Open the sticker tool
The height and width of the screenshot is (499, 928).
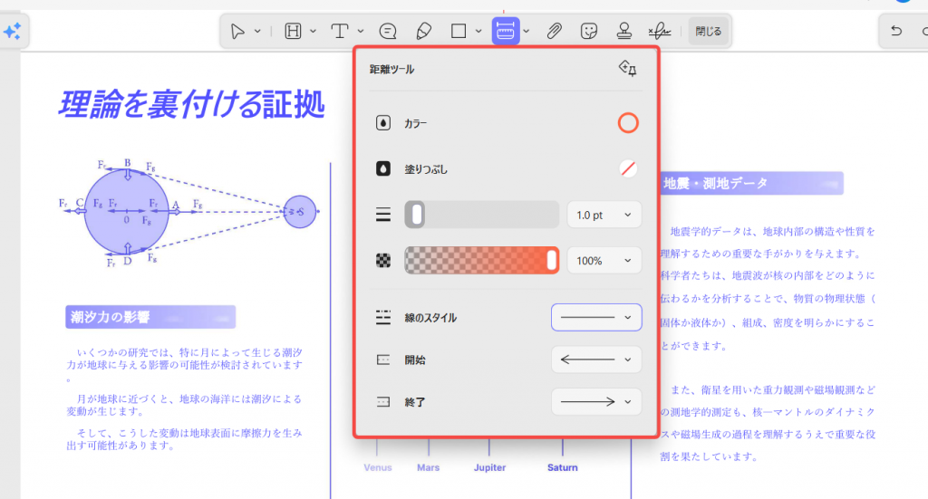pyautogui.click(x=589, y=32)
